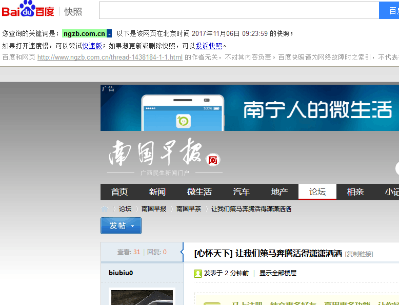
Task: Click the 广告 label on the banner
Action: click(108, 89)
